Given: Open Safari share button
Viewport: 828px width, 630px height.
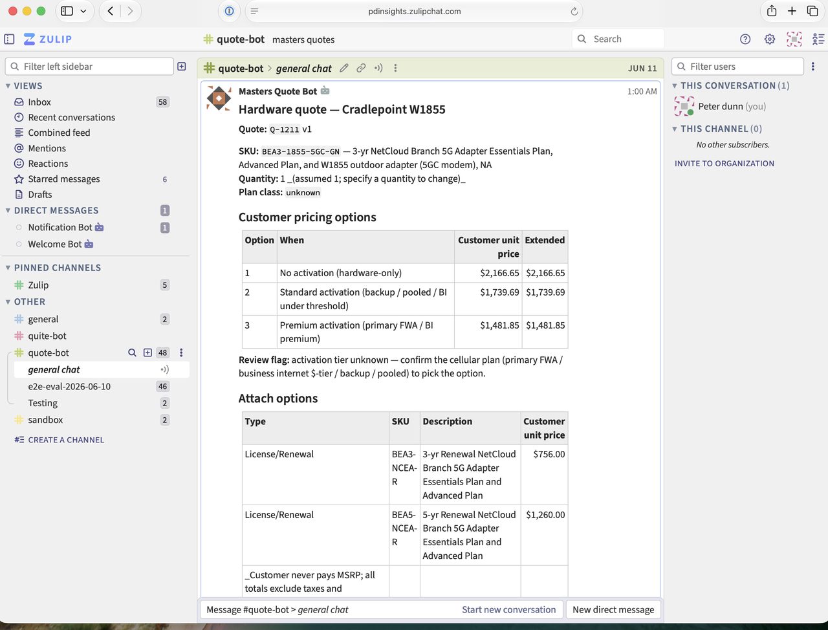Looking at the screenshot, I should [772, 11].
